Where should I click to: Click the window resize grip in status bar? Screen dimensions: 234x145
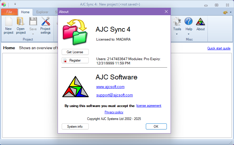[231, 142]
